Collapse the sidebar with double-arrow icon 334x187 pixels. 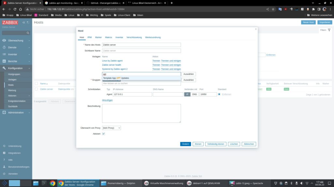coord(24,22)
